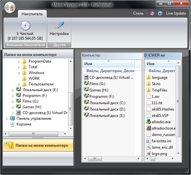The width and height of the screenshot is (191, 175).
Task: Expand the ProgramData folder tree node
Action: pos(19,61)
